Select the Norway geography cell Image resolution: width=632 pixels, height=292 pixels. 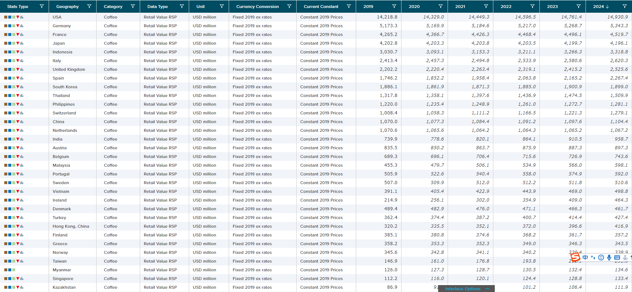point(73,252)
